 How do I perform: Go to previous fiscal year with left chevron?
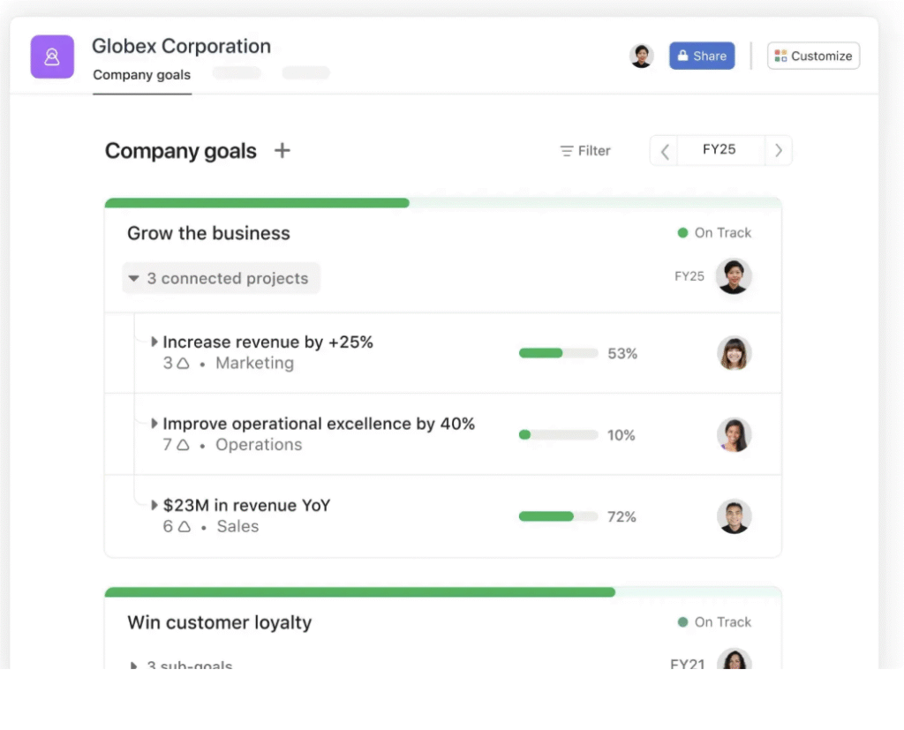665,151
